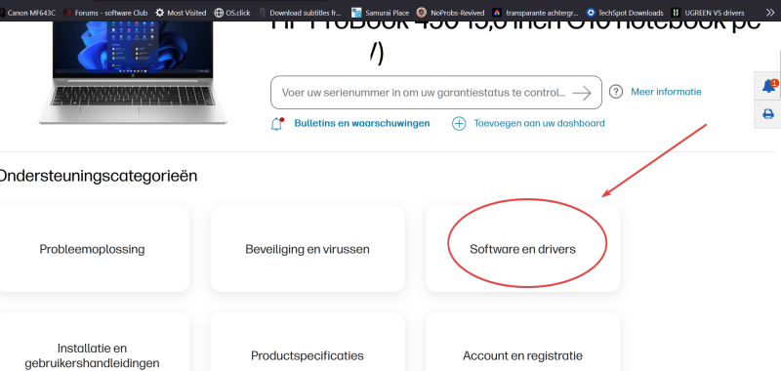The image size is (781, 371).
Task: Submit serial number with arrow button
Action: [582, 93]
